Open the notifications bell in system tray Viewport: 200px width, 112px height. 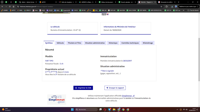(197, 110)
